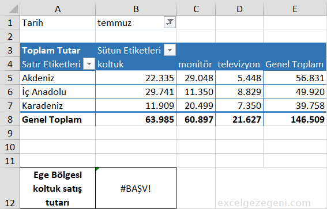Select cell with value 29.048
This screenshot has height=209, width=327.
click(196, 78)
